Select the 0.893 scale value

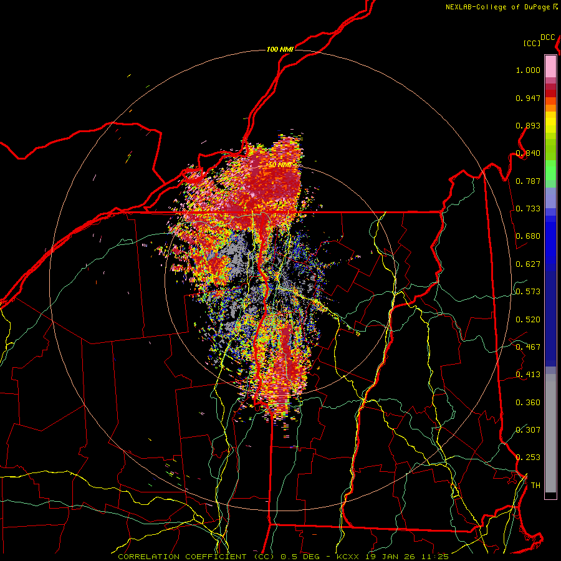pos(528,125)
